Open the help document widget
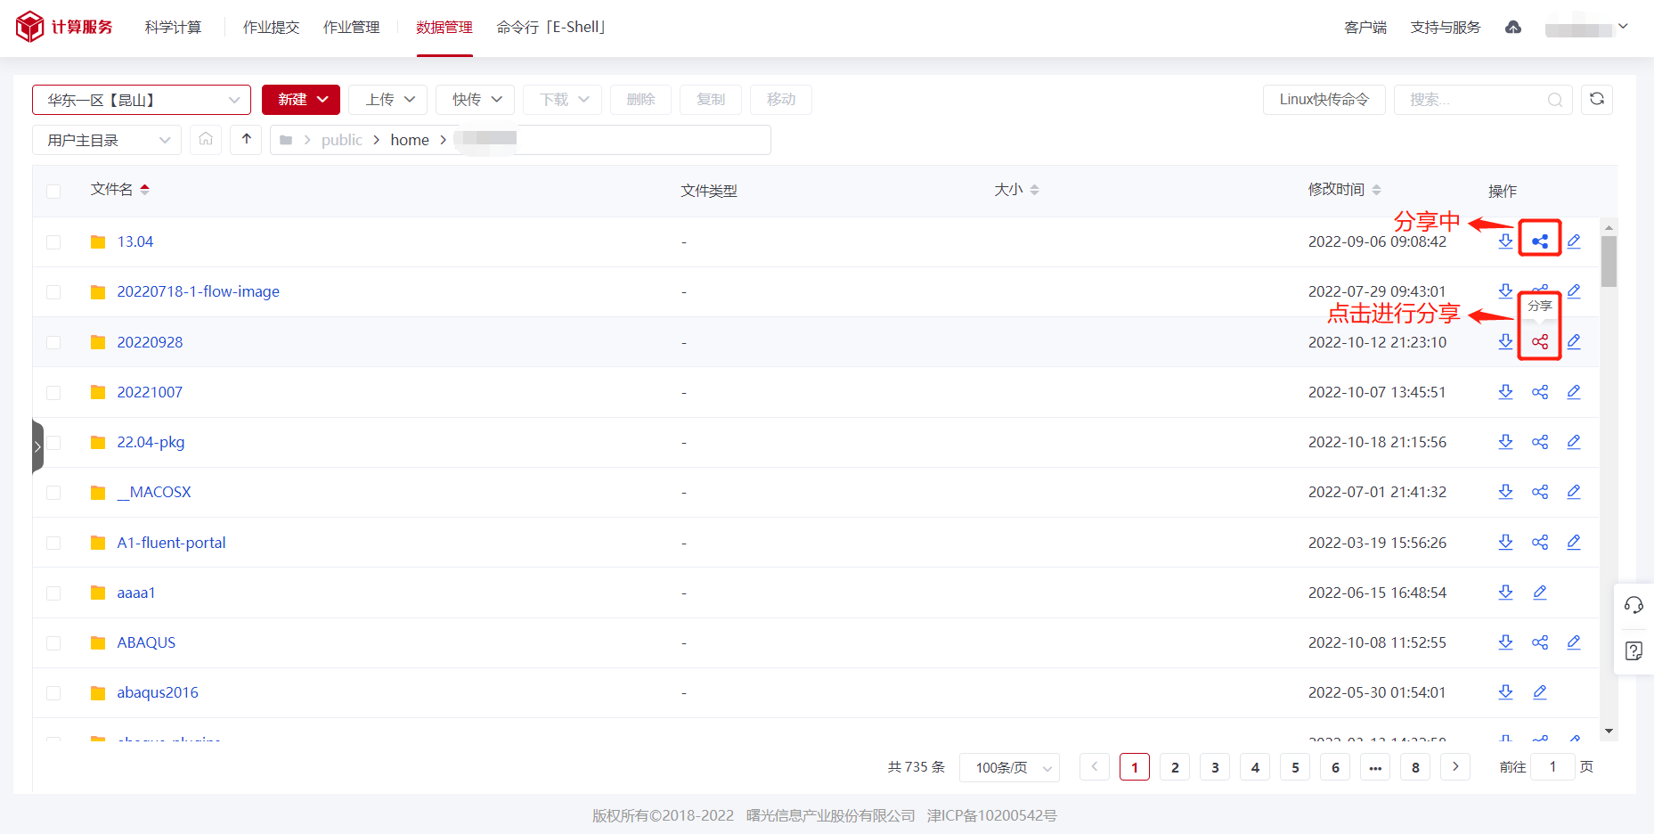 pos(1634,651)
